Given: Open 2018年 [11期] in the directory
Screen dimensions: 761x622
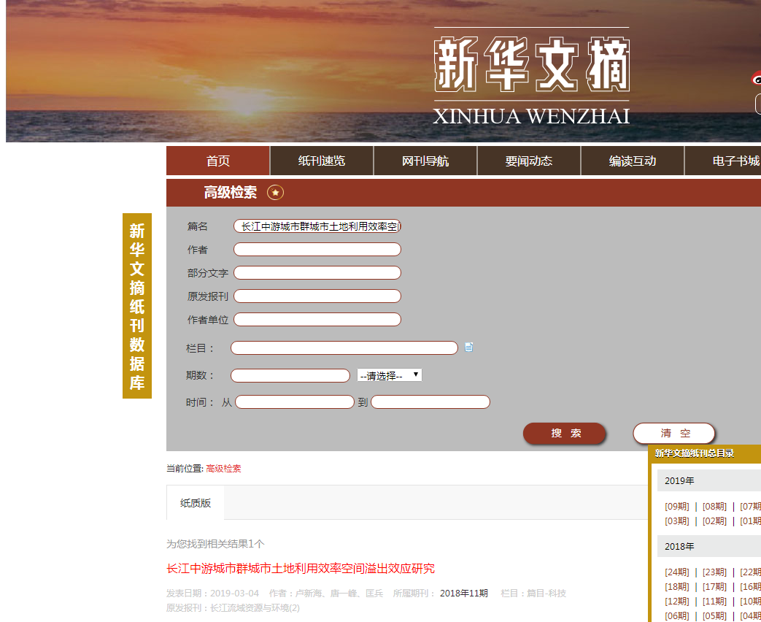Looking at the screenshot, I should [x=714, y=601].
